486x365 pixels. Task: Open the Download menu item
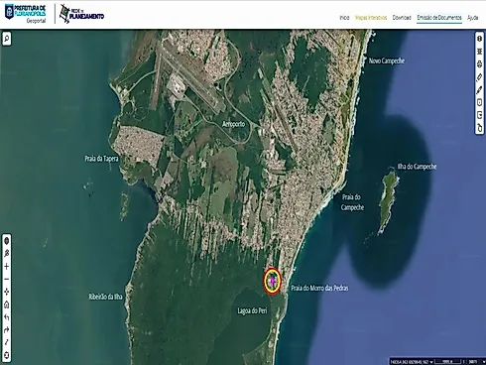[x=402, y=18]
